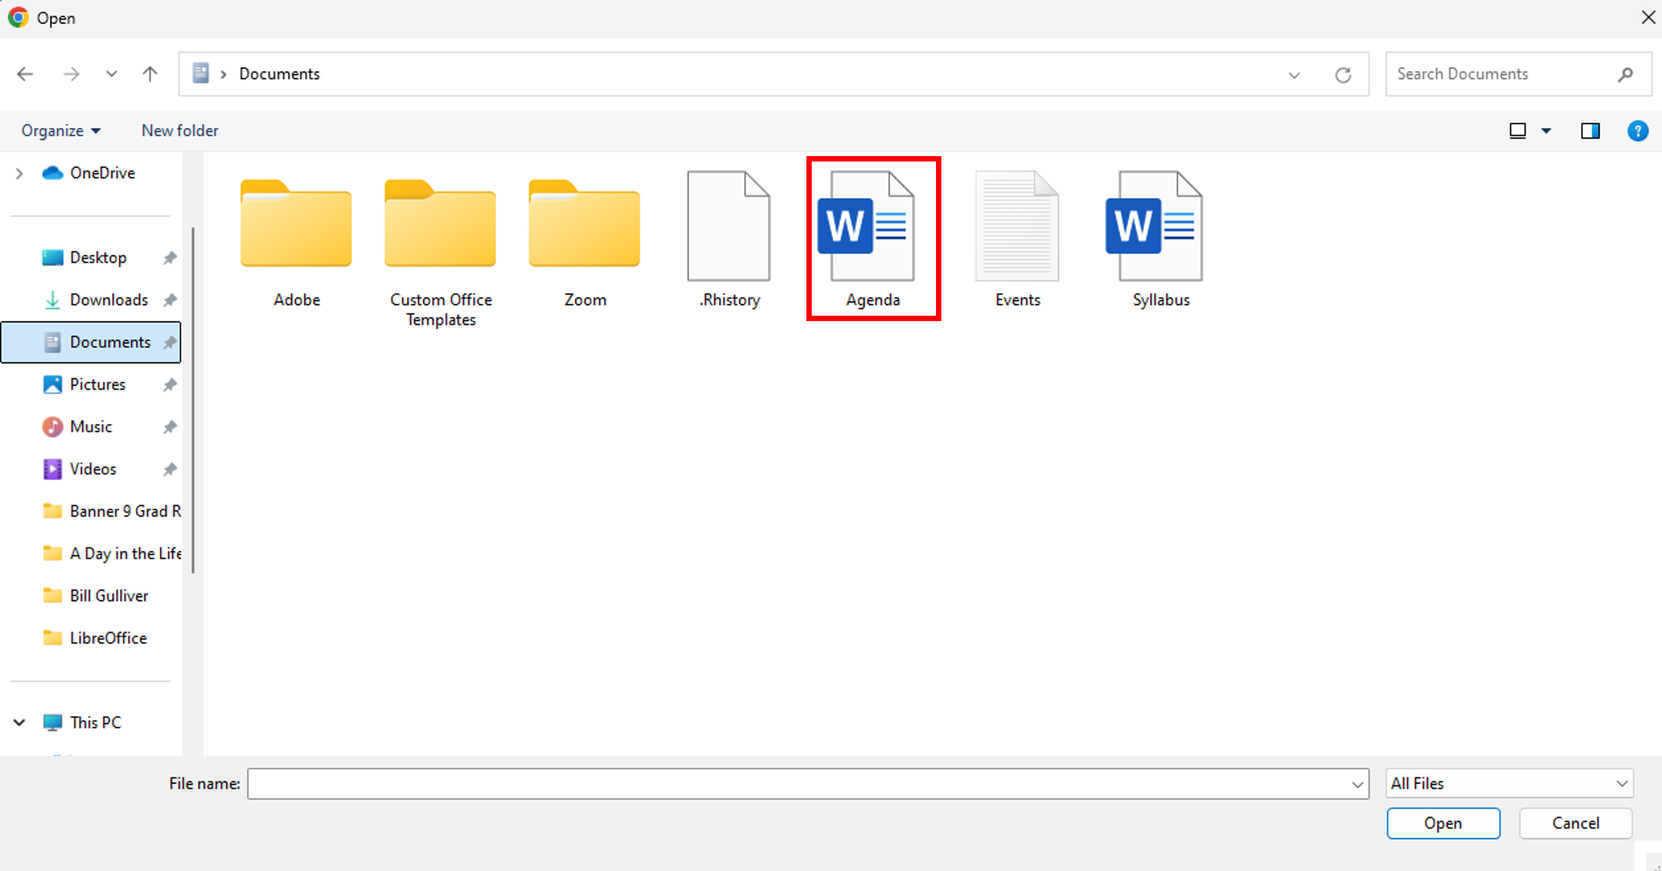
Task: Open the Get Help icon
Action: [x=1638, y=131]
